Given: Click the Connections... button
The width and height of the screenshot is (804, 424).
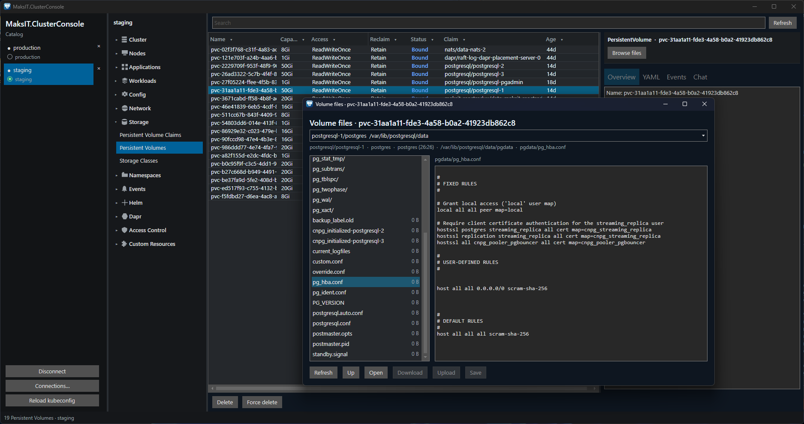Looking at the screenshot, I should point(52,386).
